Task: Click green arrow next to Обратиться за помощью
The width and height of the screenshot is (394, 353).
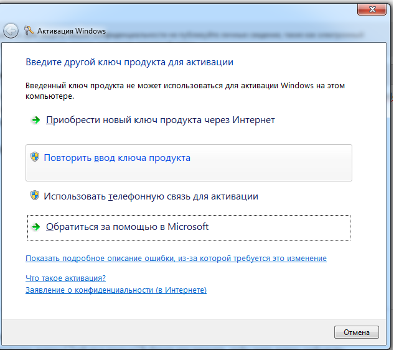Action: point(36,227)
